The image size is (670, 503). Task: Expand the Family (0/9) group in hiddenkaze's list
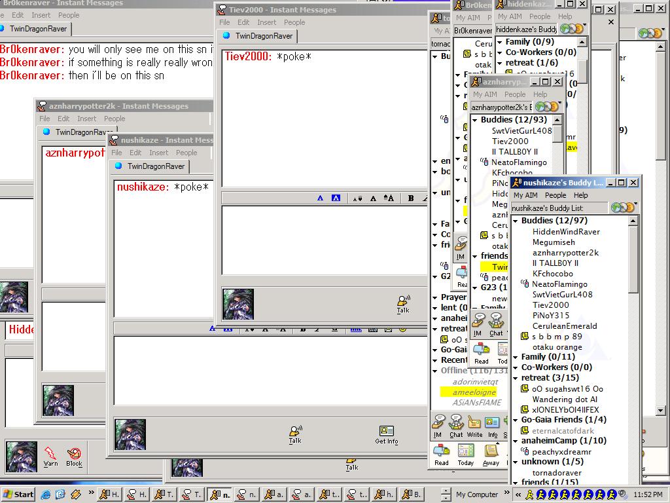click(x=499, y=42)
